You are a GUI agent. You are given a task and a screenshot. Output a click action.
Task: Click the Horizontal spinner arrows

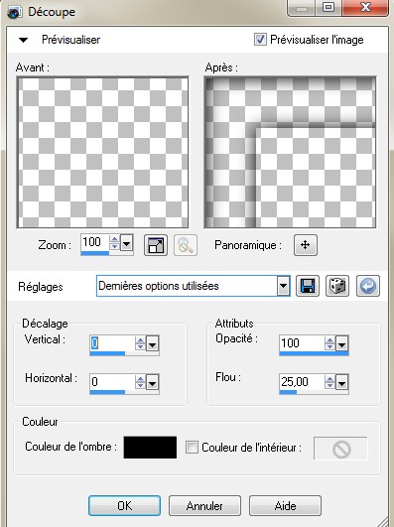point(140,382)
